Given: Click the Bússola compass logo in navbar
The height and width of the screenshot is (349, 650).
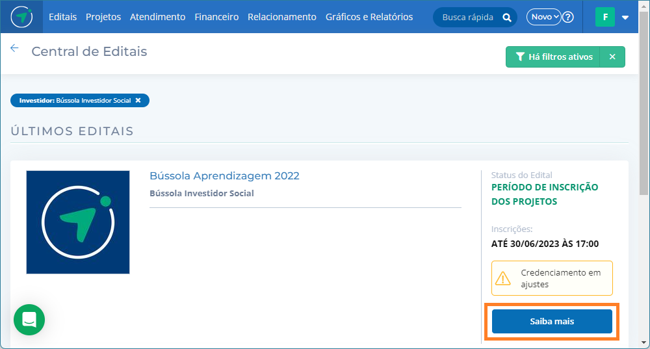Looking at the screenshot, I should pos(21,17).
